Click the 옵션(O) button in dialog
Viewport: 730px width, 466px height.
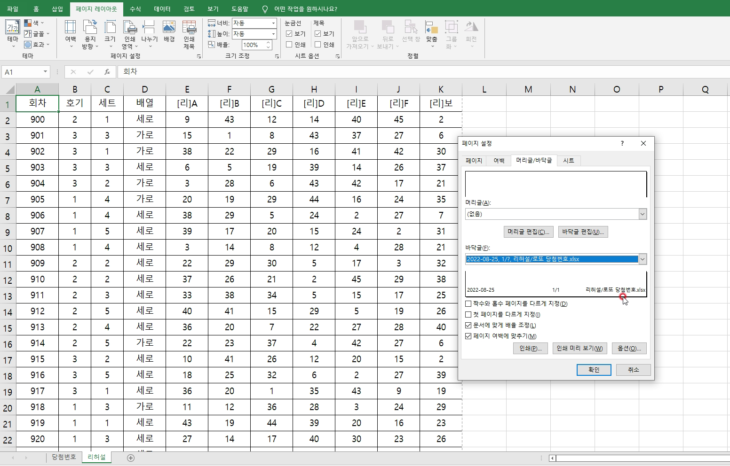click(x=629, y=349)
